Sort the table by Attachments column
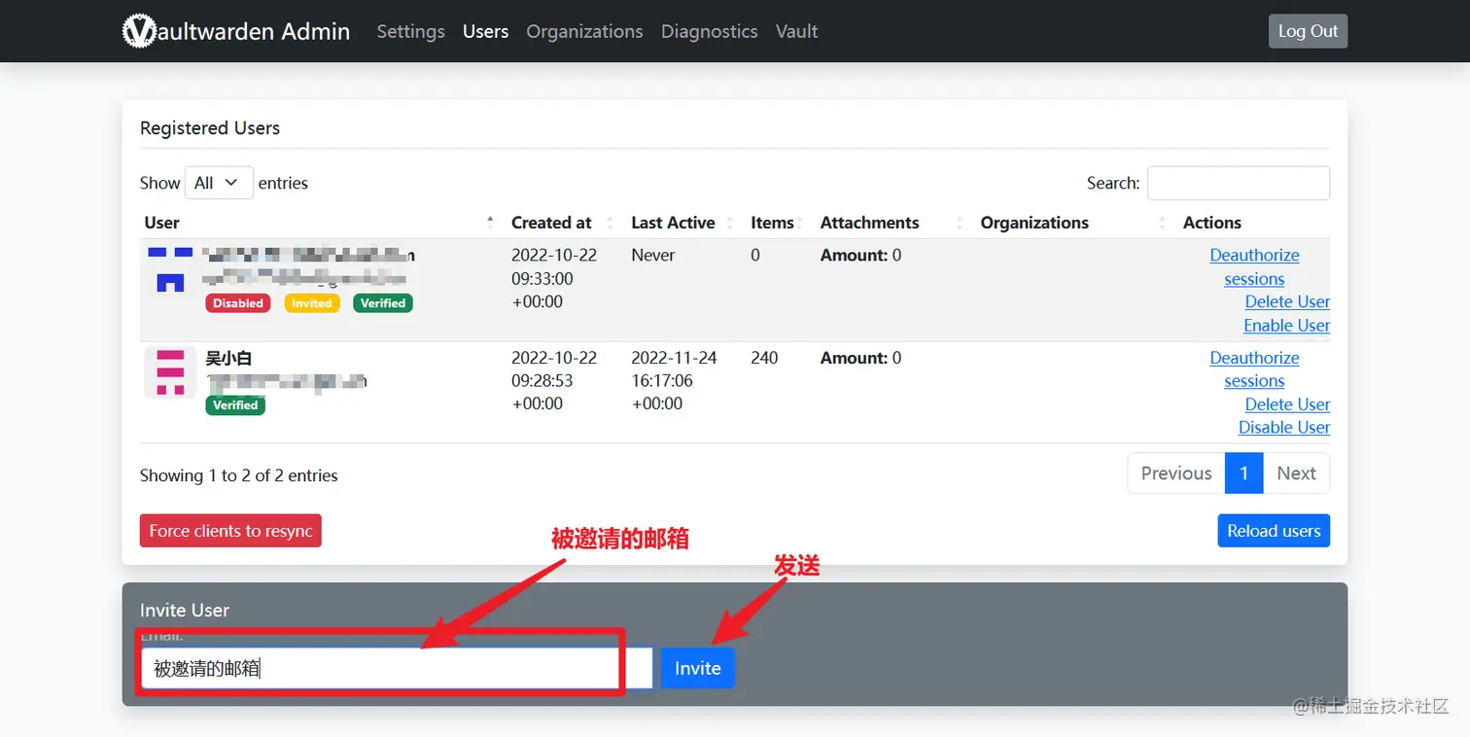Viewport: 1470px width, 737px height. [x=892, y=223]
